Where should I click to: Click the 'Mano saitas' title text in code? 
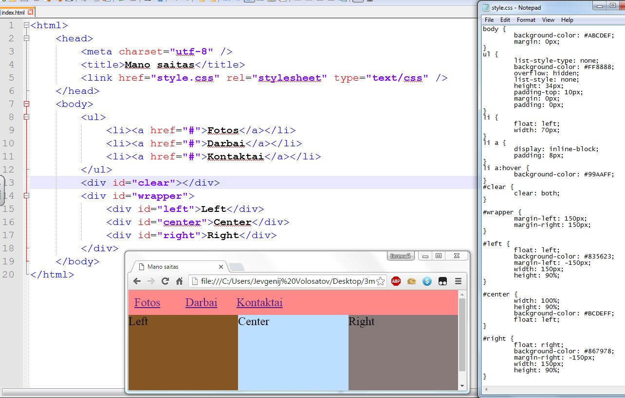(160, 65)
